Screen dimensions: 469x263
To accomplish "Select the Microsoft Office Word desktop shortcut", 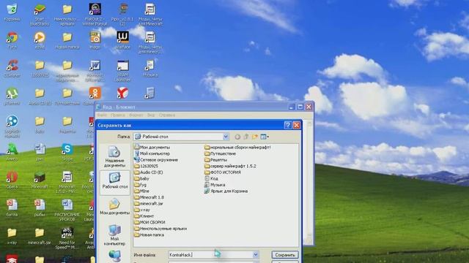I will [x=95, y=71].
